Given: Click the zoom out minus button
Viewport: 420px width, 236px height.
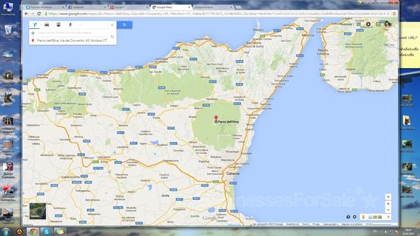Looking at the screenshot, I should point(388,210).
